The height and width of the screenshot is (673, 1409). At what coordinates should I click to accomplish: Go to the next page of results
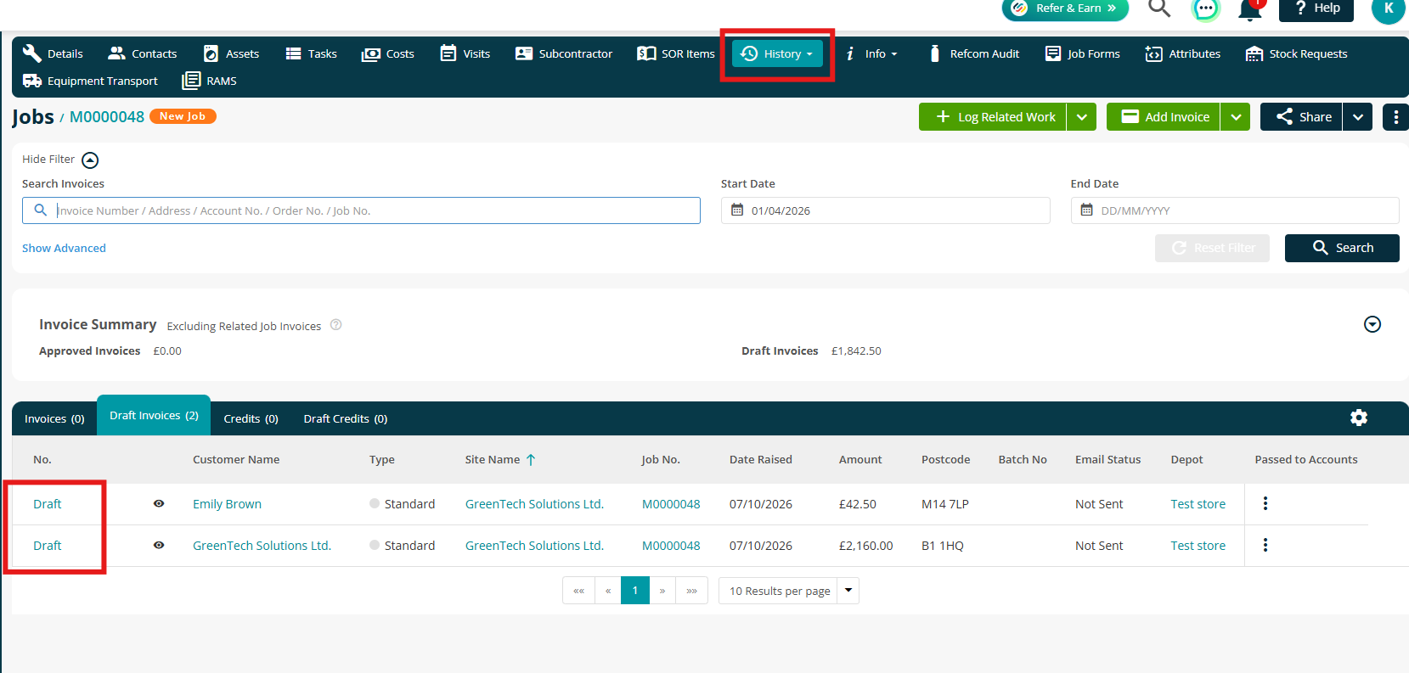tap(662, 591)
